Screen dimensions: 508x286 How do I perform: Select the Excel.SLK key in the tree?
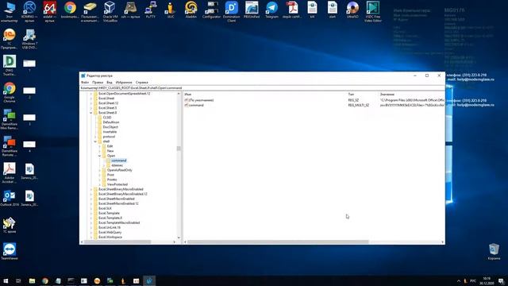tap(105, 208)
